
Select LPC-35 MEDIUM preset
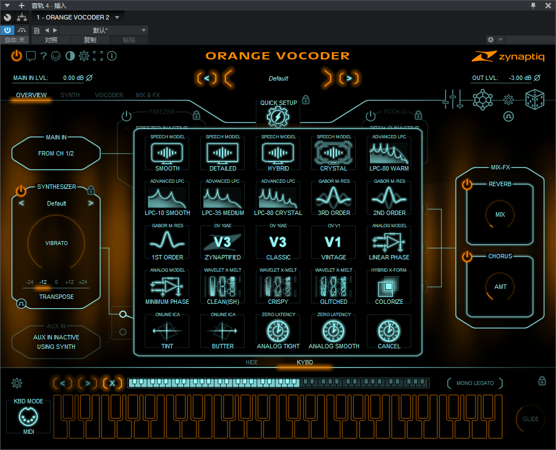pyautogui.click(x=223, y=198)
